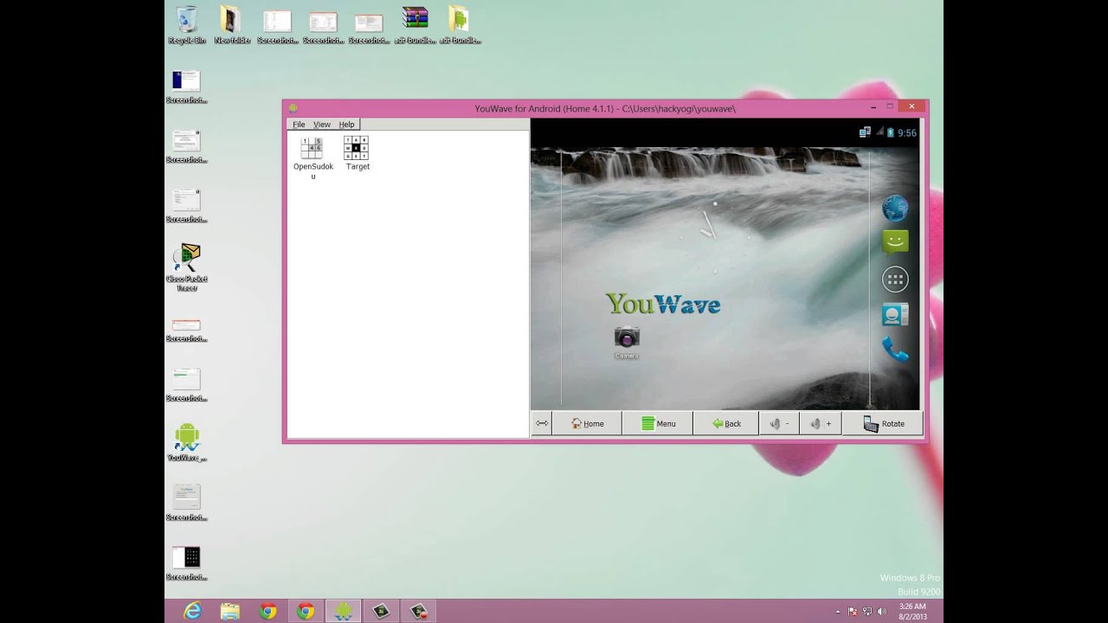Click the 9:56 Android status bar clock
This screenshot has width=1108, height=623.
(906, 133)
